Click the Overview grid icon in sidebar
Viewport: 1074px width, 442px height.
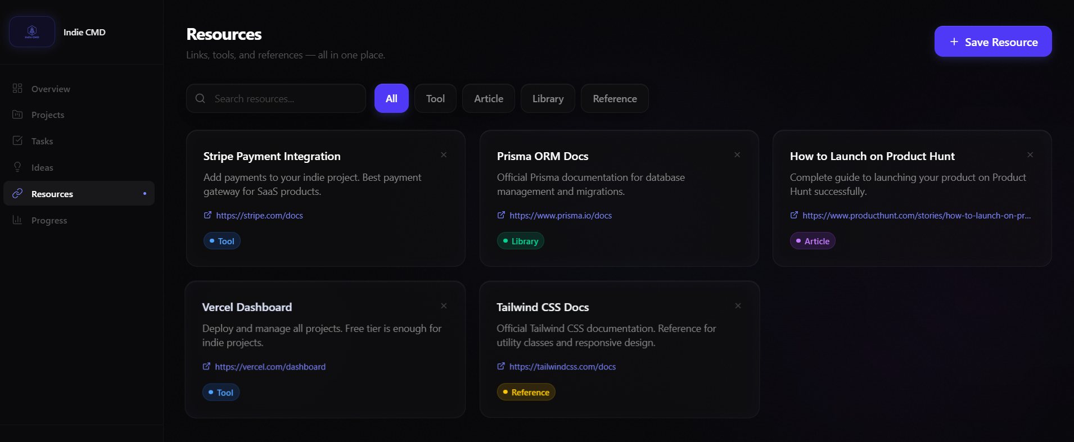17,88
